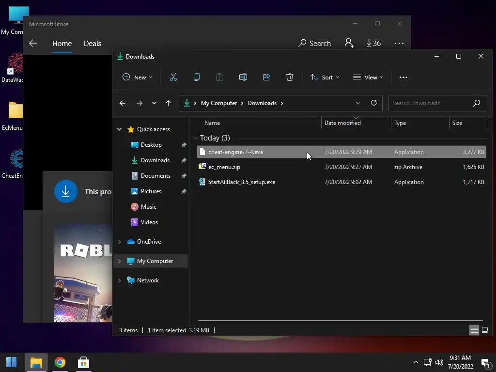Click Downloads in address breadcrumb
Image resolution: width=496 pixels, height=372 pixels.
point(262,103)
